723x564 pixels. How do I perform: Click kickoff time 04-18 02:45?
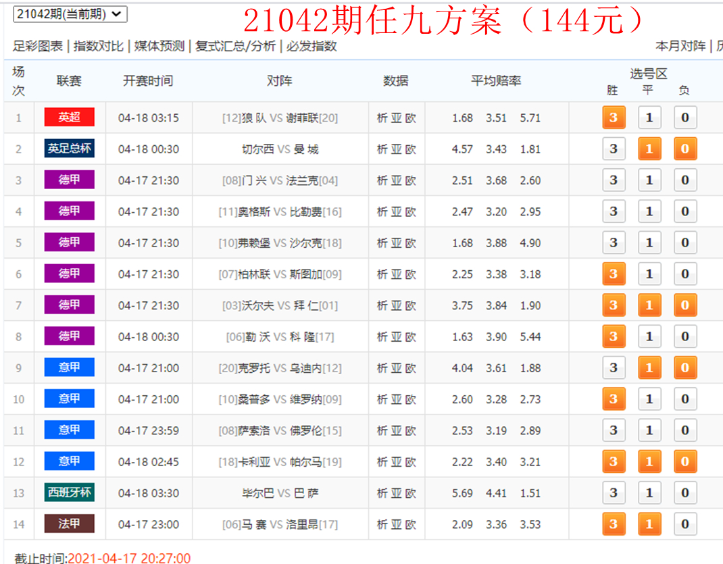(x=149, y=462)
